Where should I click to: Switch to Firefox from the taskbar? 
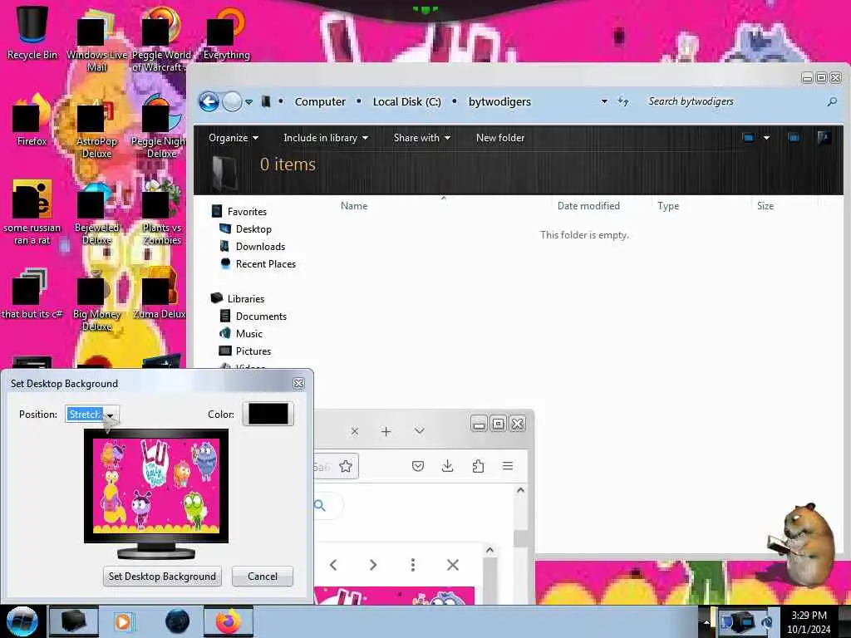(x=229, y=621)
